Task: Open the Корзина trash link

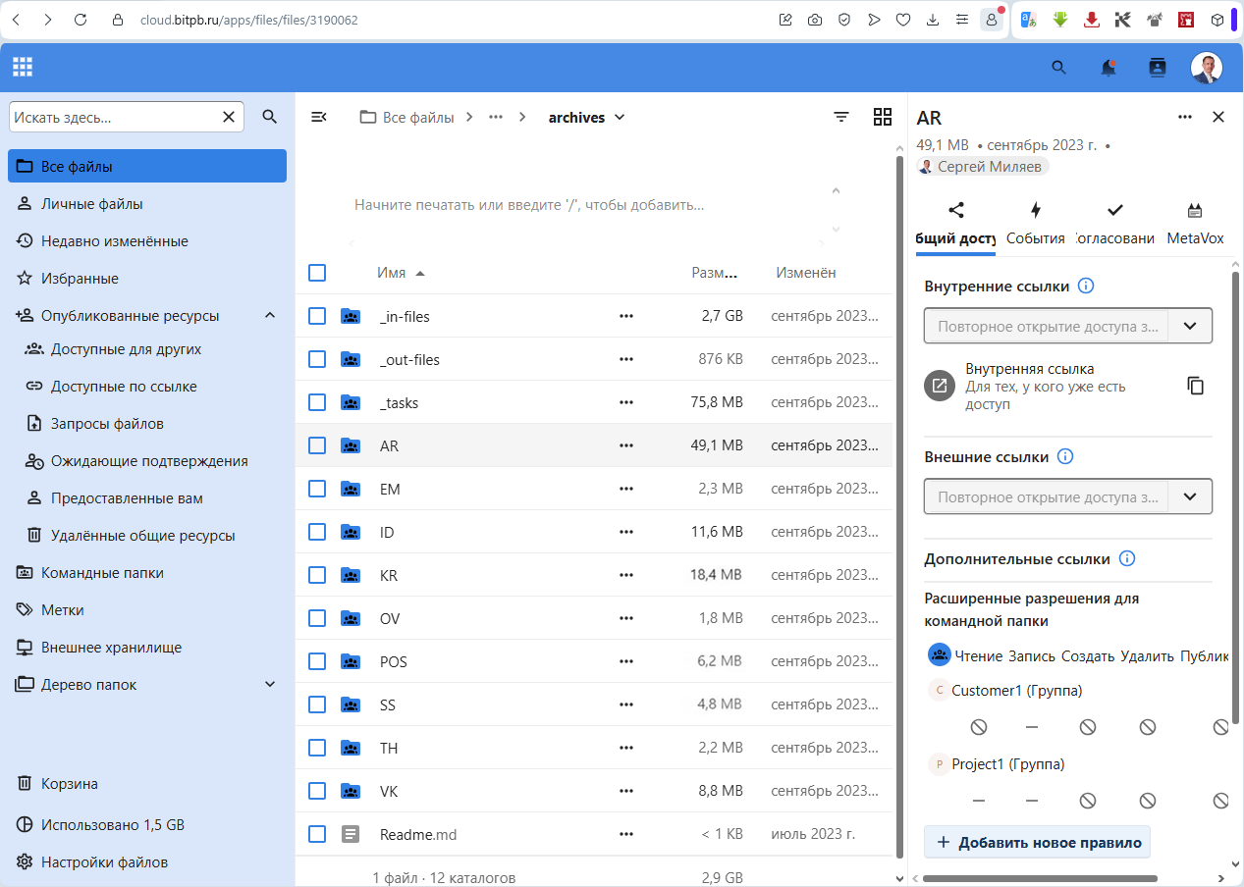Action: (x=147, y=784)
